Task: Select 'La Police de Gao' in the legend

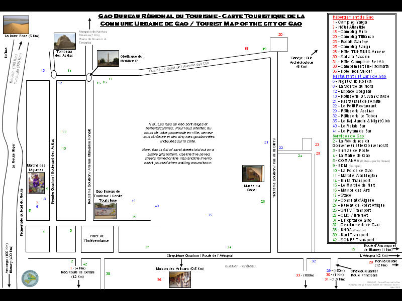Action: pyautogui.click(x=353, y=171)
